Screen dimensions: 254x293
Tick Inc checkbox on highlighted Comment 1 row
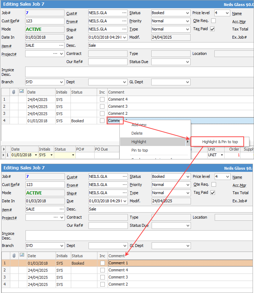(102, 263)
